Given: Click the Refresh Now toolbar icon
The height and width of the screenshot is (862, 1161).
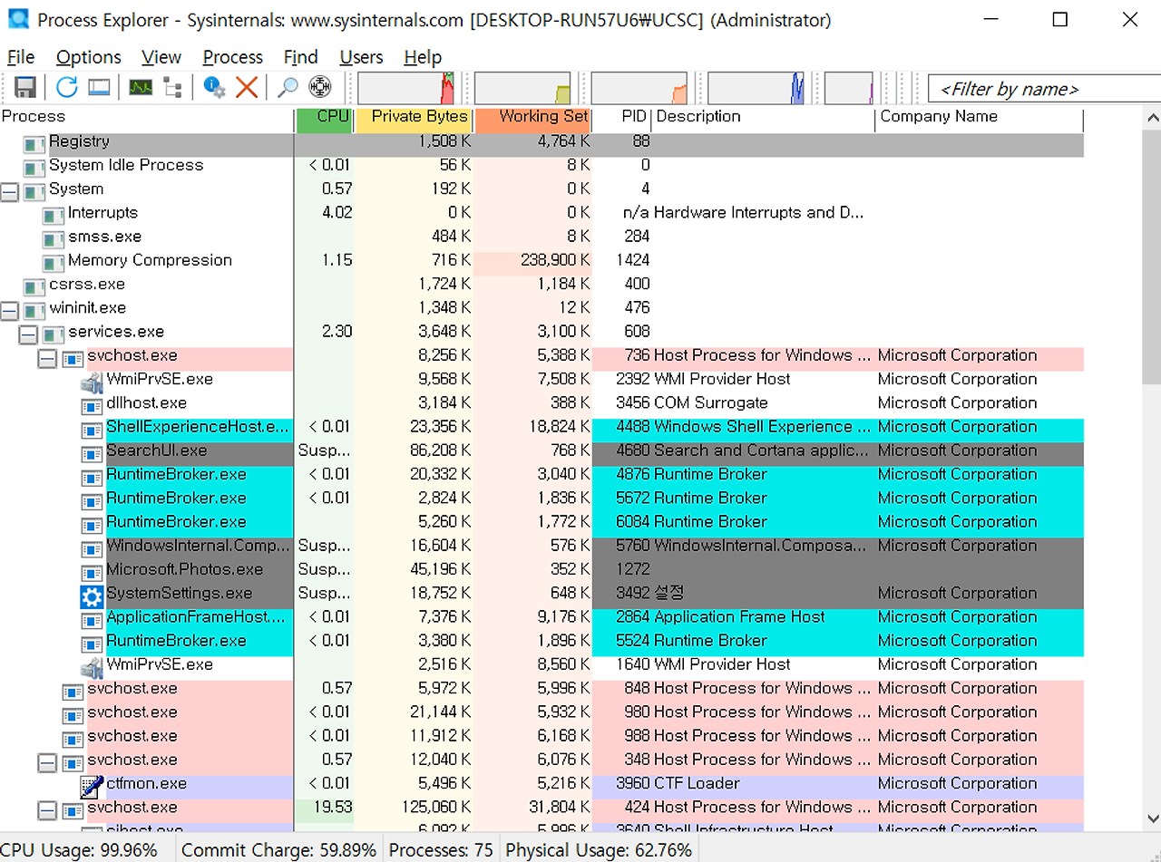Looking at the screenshot, I should coord(67,88).
